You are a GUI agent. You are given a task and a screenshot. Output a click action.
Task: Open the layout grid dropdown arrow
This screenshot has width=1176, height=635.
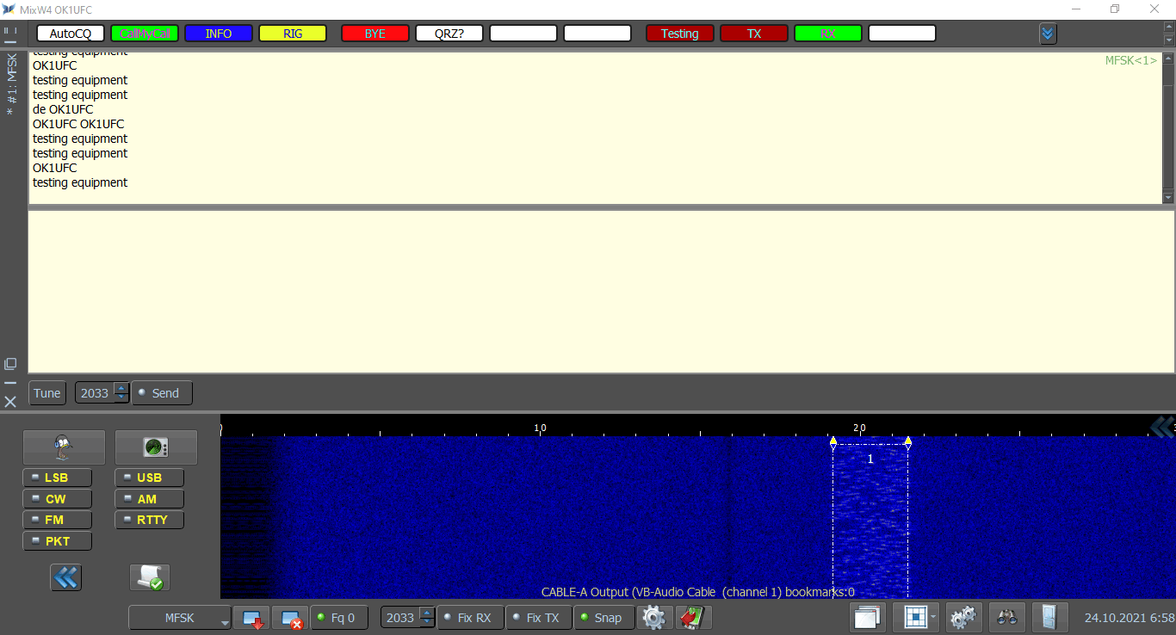(933, 618)
